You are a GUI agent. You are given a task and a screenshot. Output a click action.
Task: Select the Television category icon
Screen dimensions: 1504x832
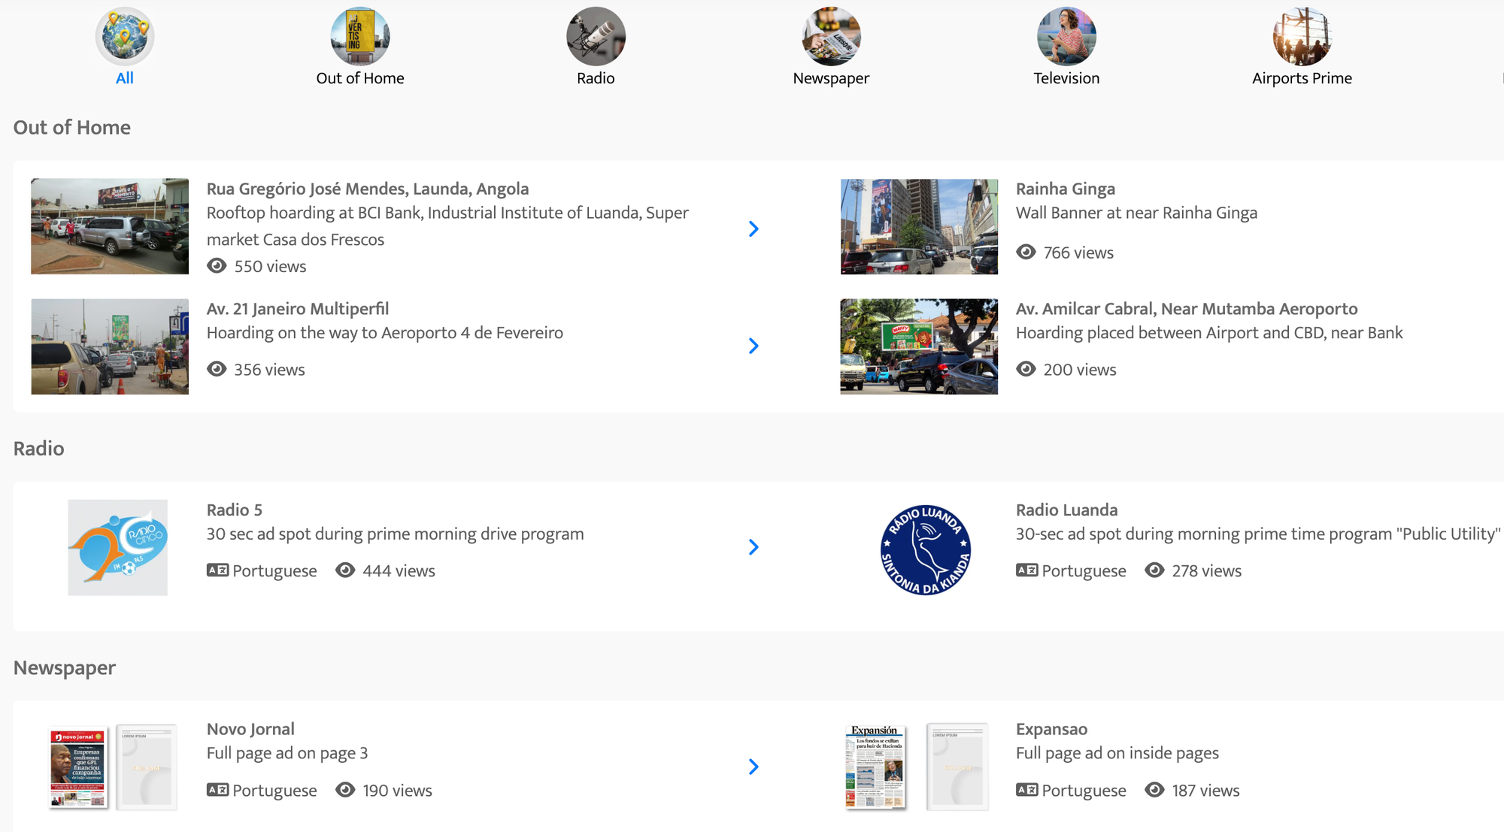(x=1066, y=36)
